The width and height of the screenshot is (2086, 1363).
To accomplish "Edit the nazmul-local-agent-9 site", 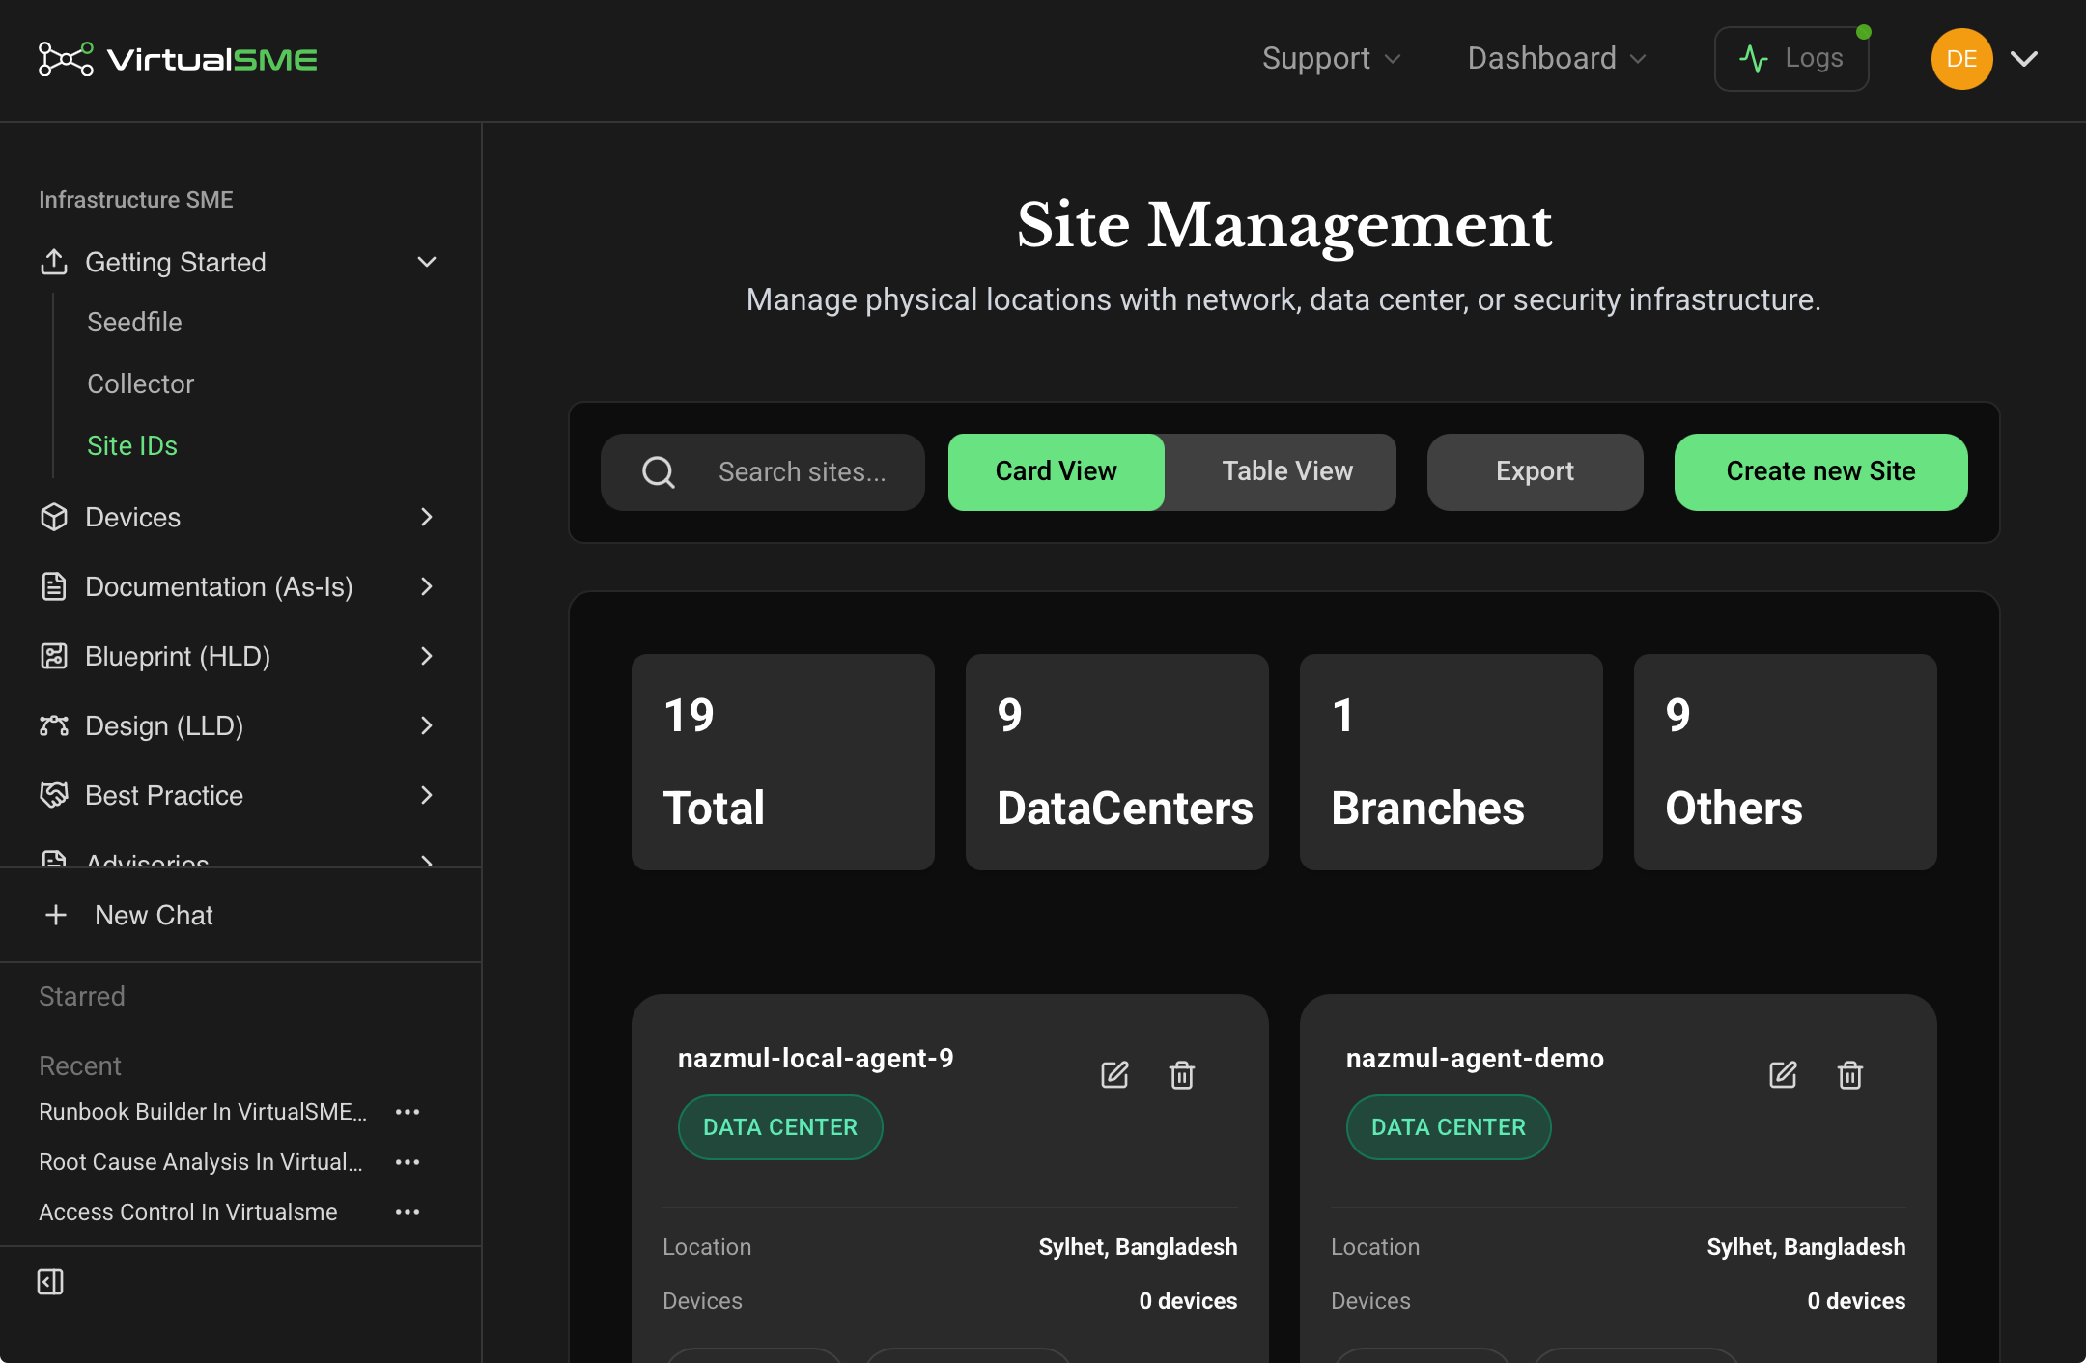I will point(1114,1075).
